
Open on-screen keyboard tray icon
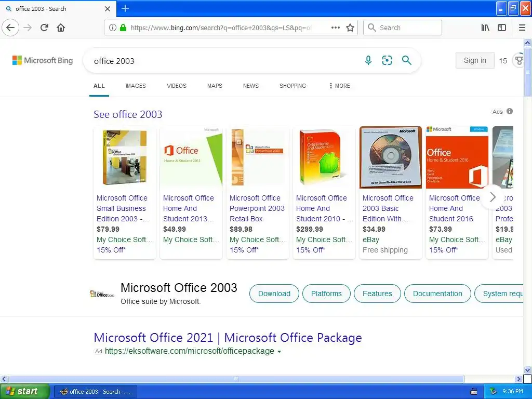click(474, 392)
